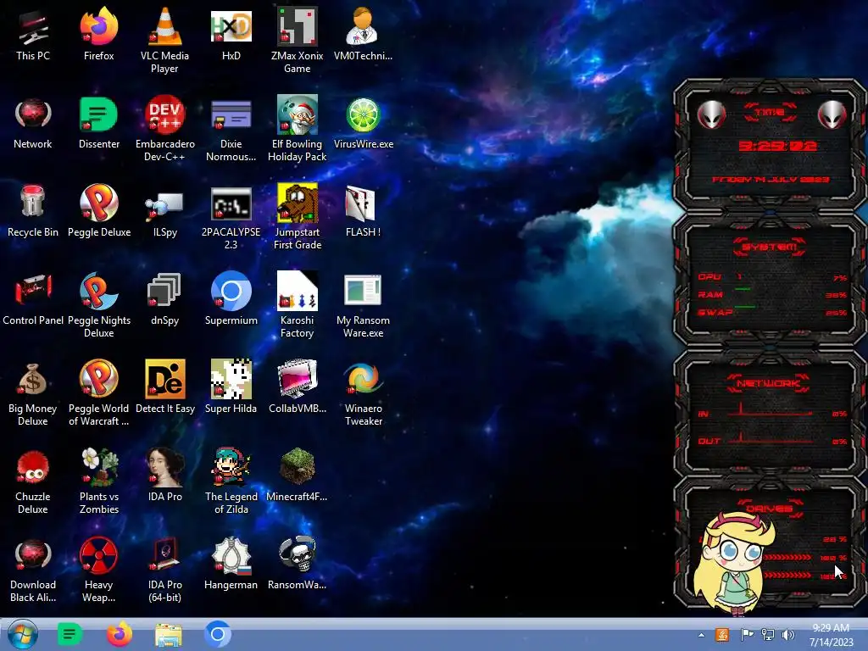
Task: Open the Network desktop icon
Action: click(x=33, y=114)
